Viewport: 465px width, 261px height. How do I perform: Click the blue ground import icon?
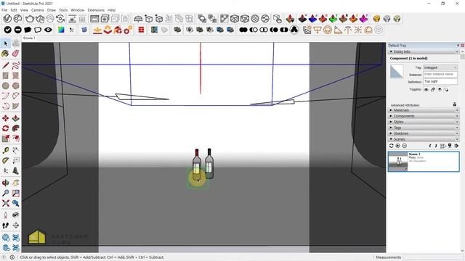click(x=312, y=19)
